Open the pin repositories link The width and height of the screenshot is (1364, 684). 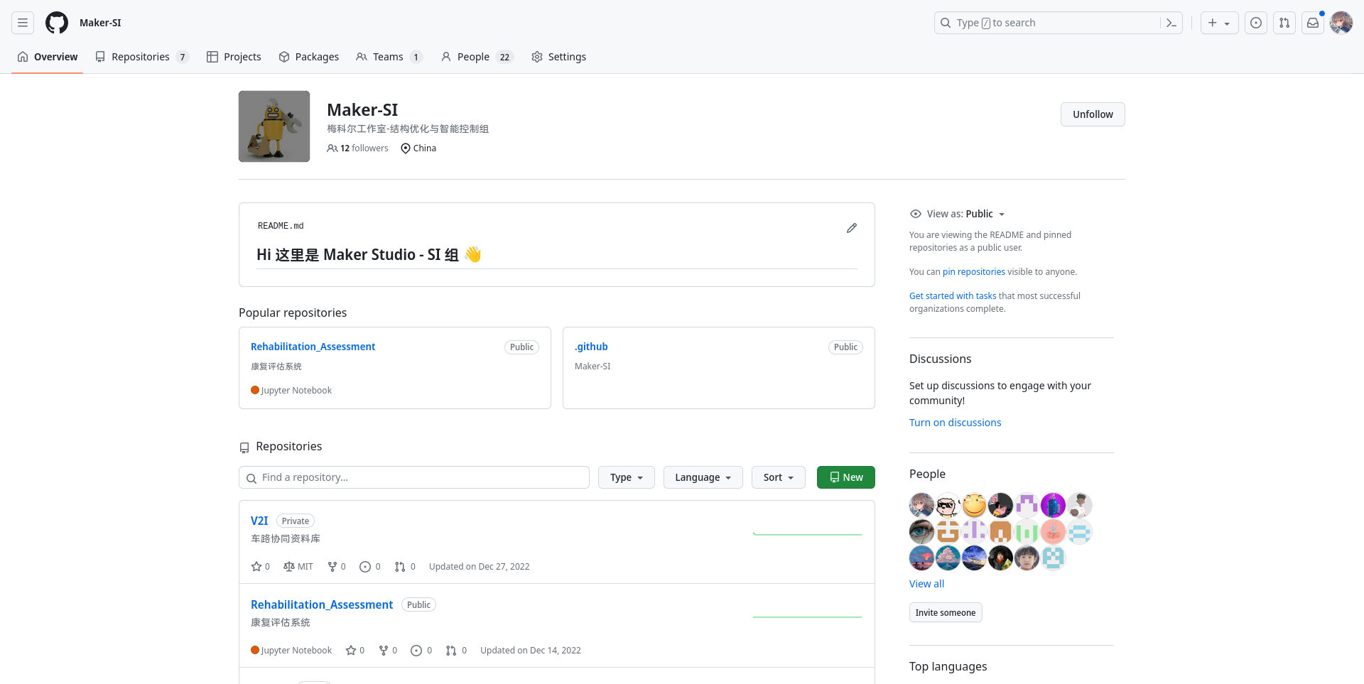pos(973,272)
